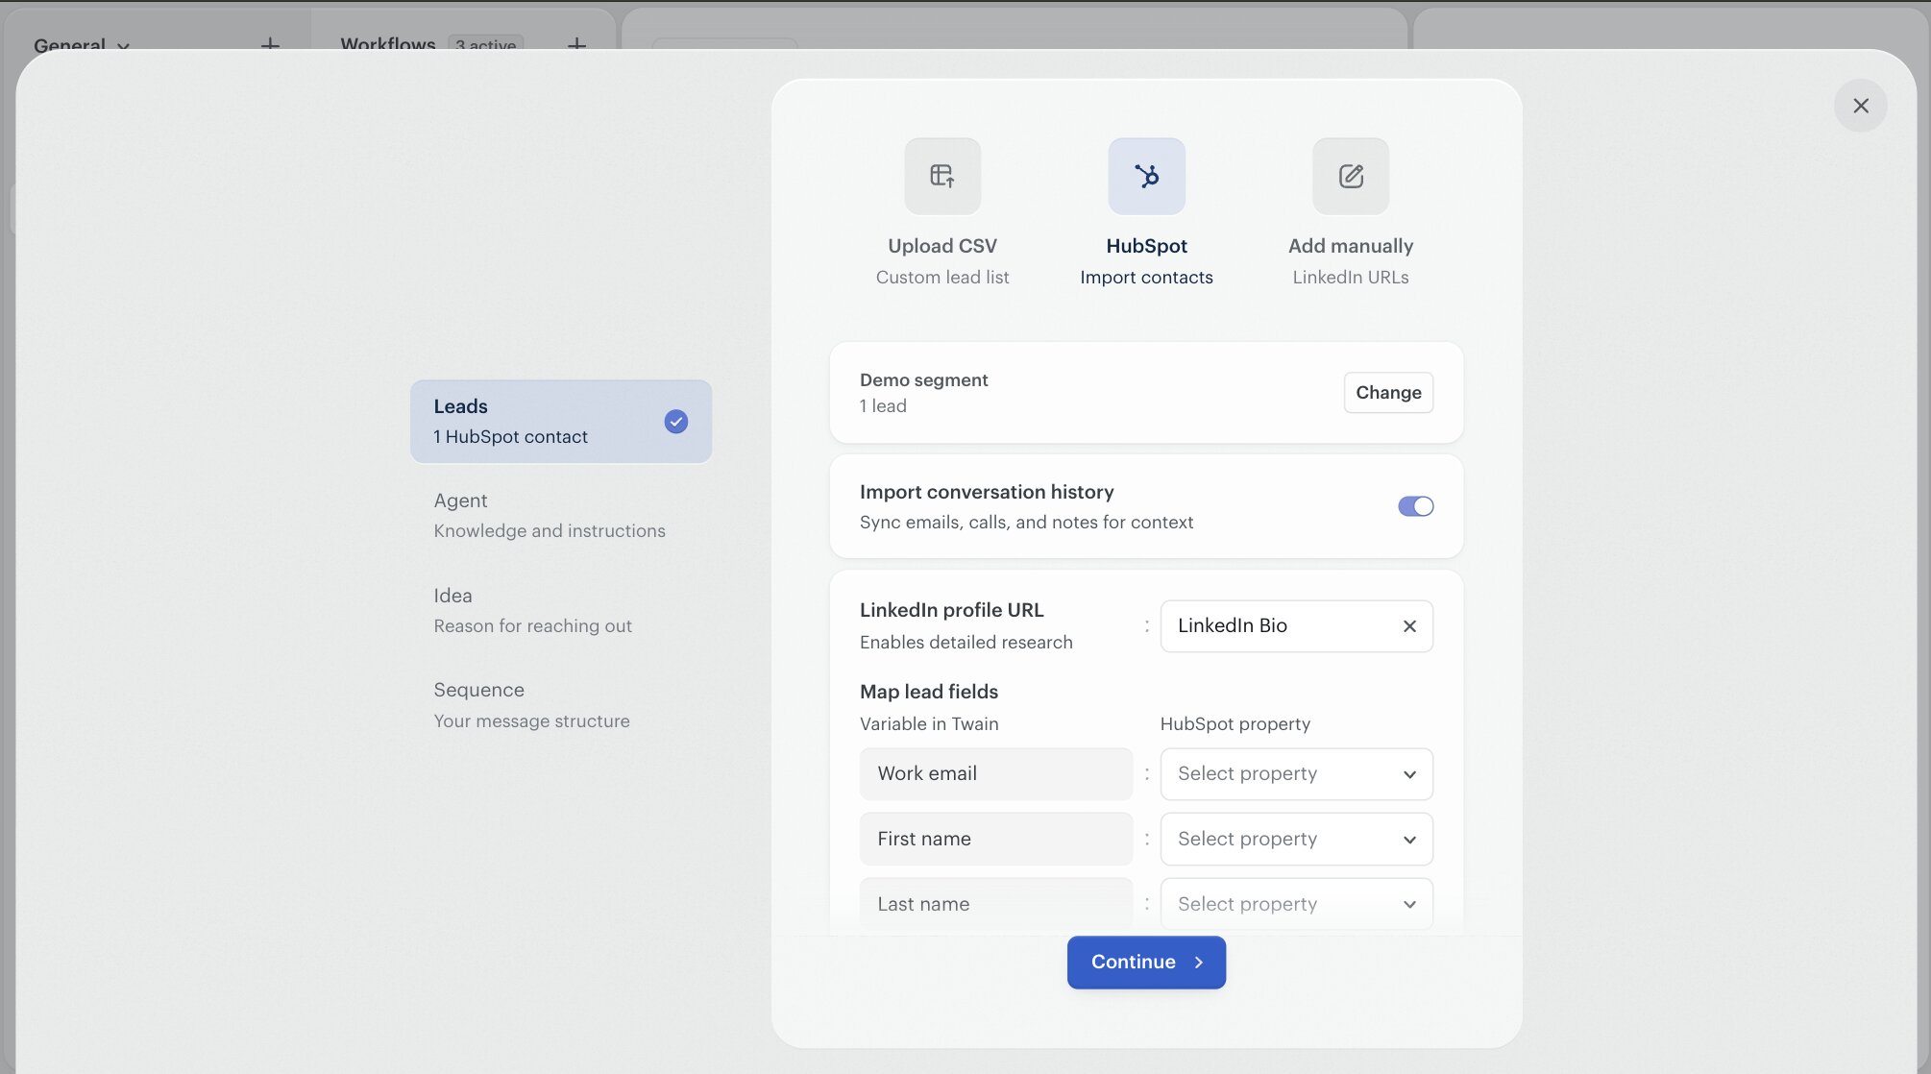Click the 'Map lead fields' heading
1931x1074 pixels.
[929, 692]
